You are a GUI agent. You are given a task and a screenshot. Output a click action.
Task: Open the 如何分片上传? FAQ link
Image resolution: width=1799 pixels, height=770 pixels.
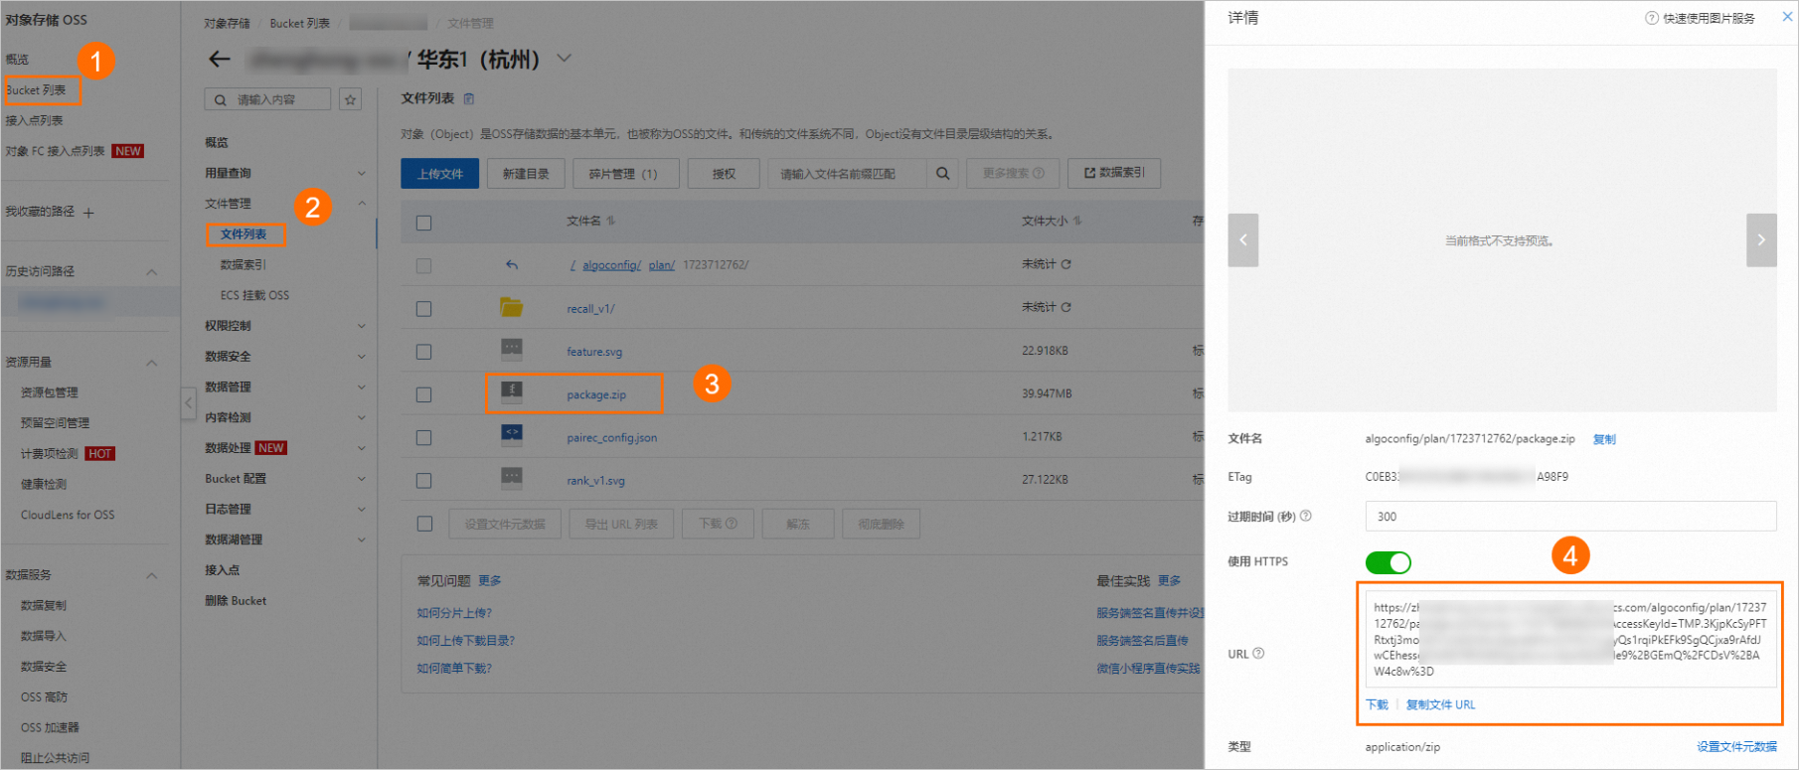454,613
